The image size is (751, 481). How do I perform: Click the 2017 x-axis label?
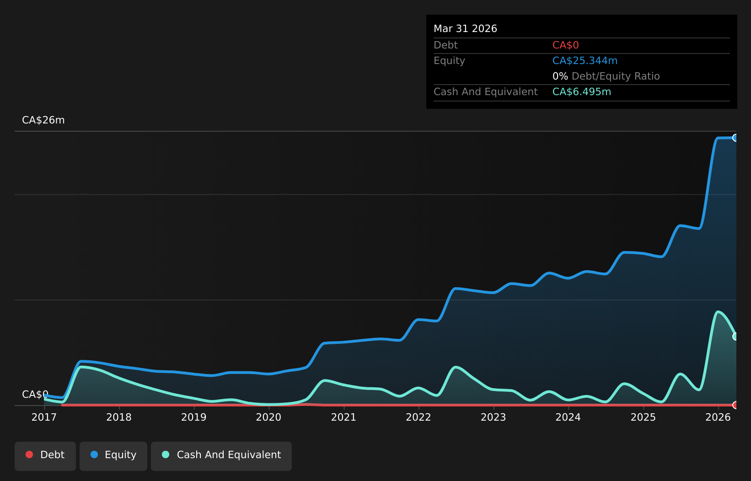[44, 417]
